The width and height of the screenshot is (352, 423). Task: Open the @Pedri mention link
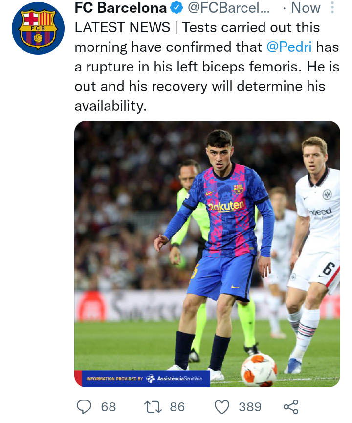[289, 47]
